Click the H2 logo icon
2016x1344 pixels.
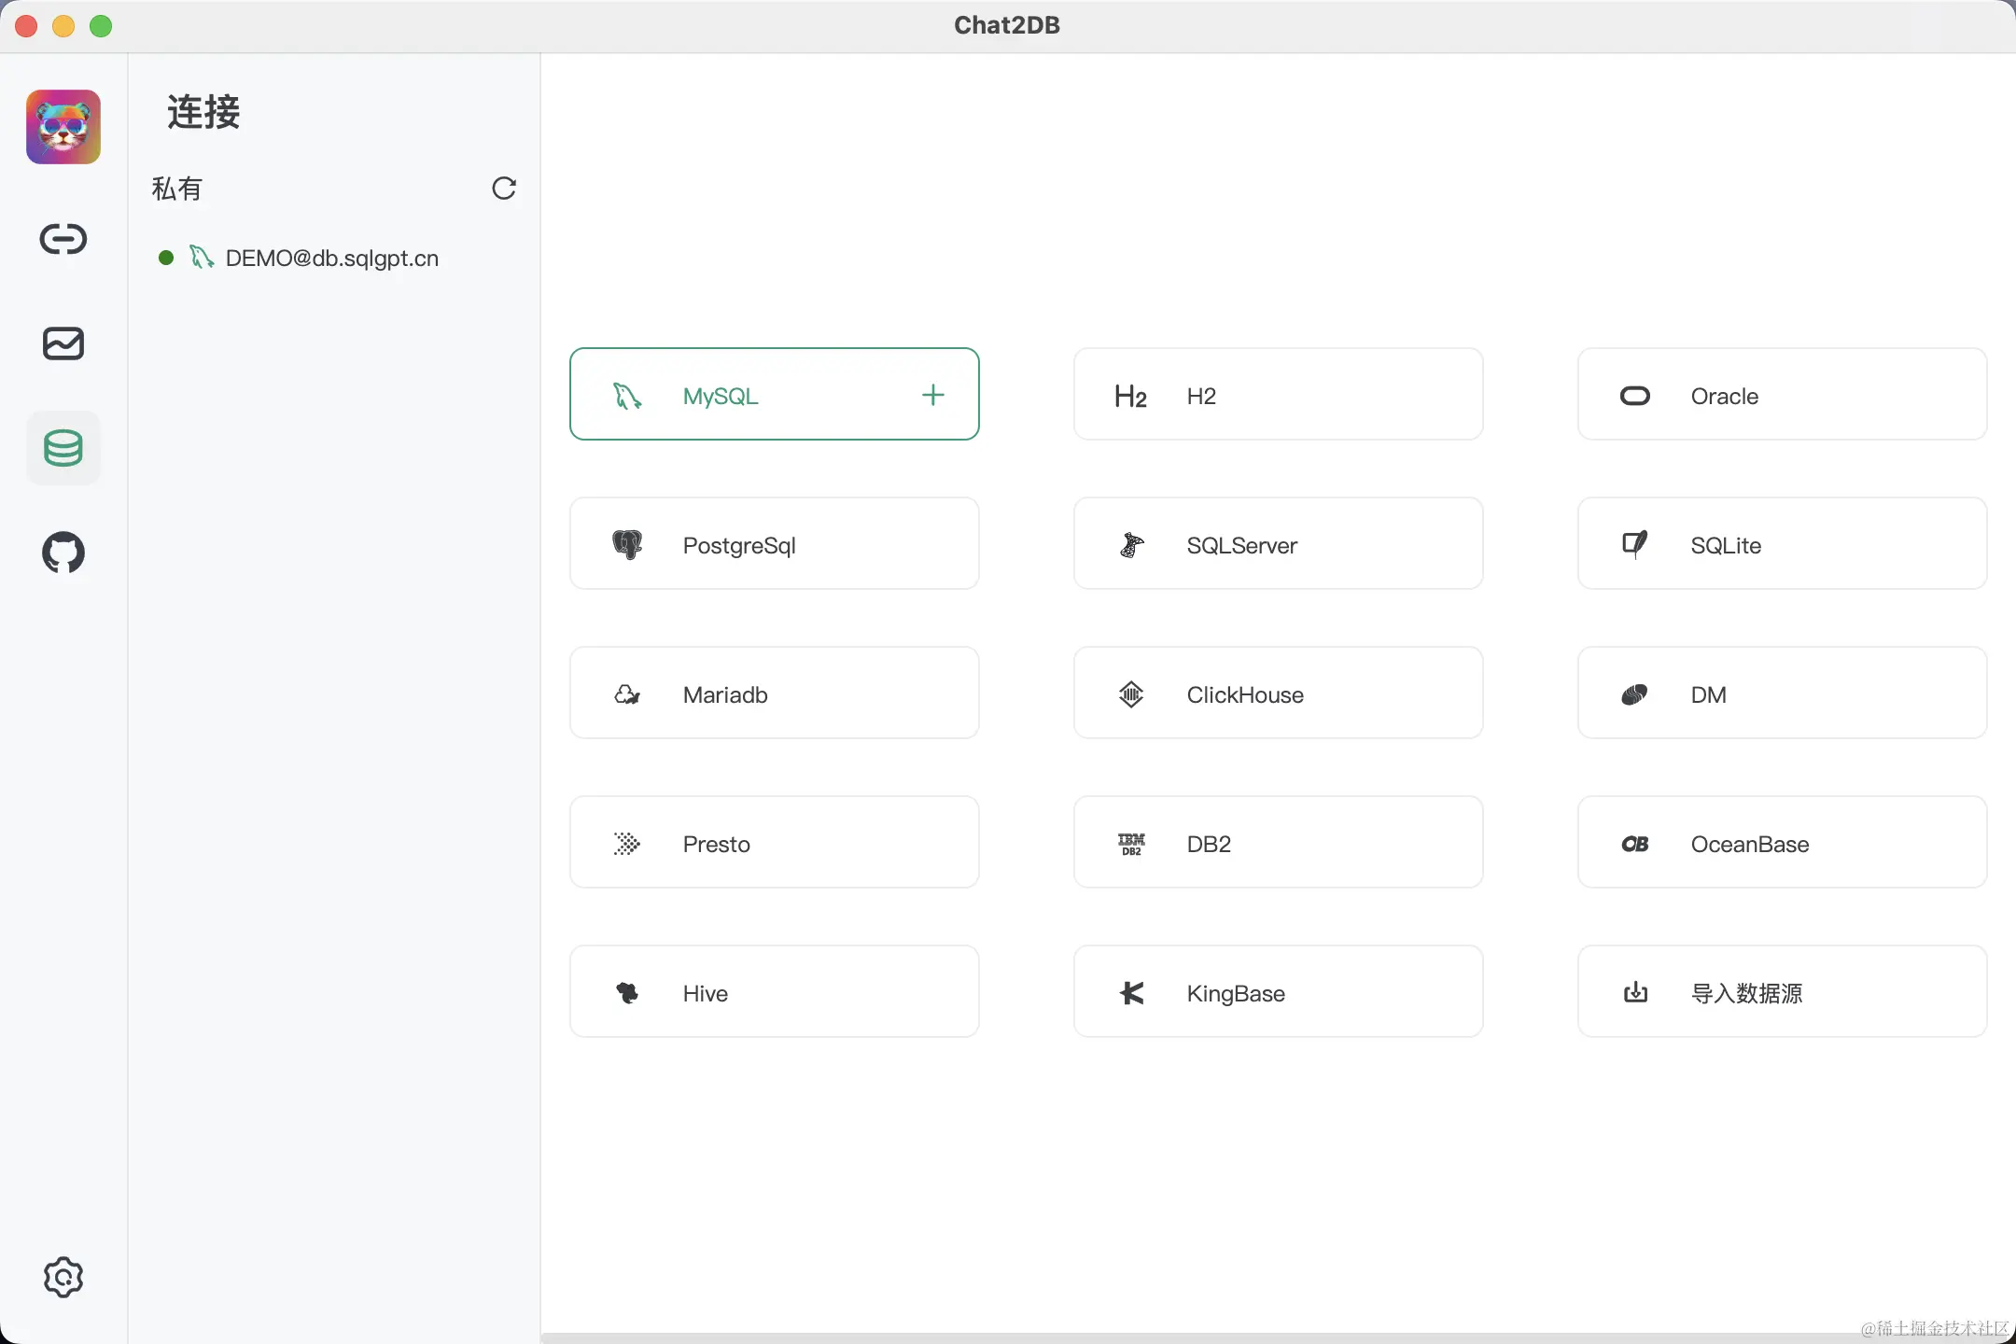point(1131,397)
